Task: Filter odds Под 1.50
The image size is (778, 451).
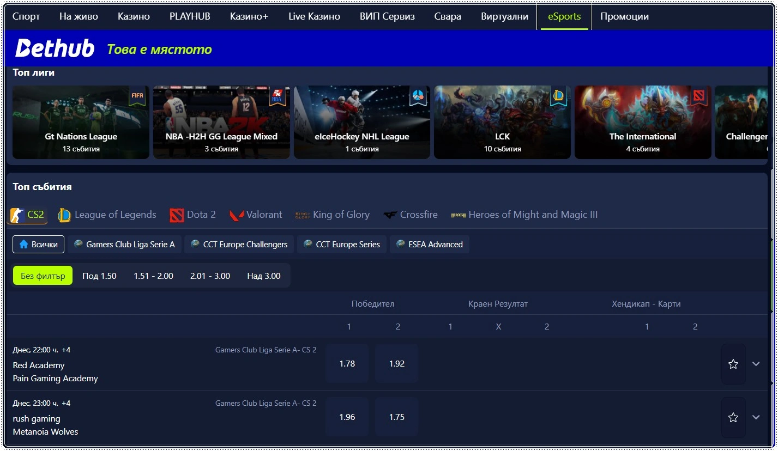Action: [99, 276]
